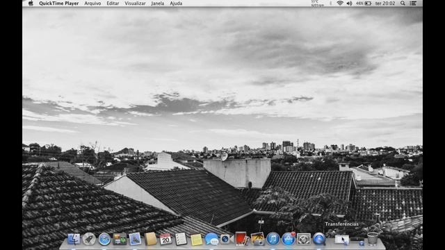Screen dimensions: 445x250
Task: Open Launchpad rocket icon in dock
Action: pyautogui.click(x=89, y=239)
